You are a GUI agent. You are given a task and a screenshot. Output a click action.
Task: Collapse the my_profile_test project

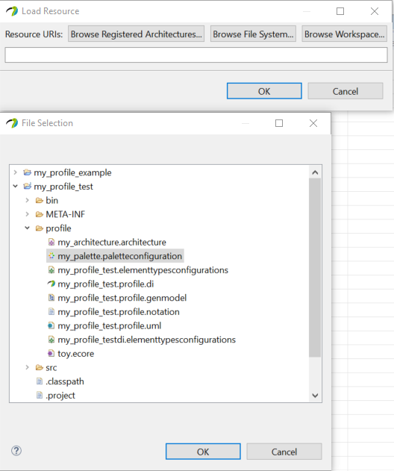[16, 187]
